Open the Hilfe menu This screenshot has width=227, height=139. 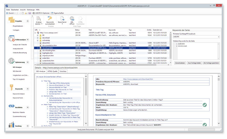pyautogui.click(x=38, y=10)
